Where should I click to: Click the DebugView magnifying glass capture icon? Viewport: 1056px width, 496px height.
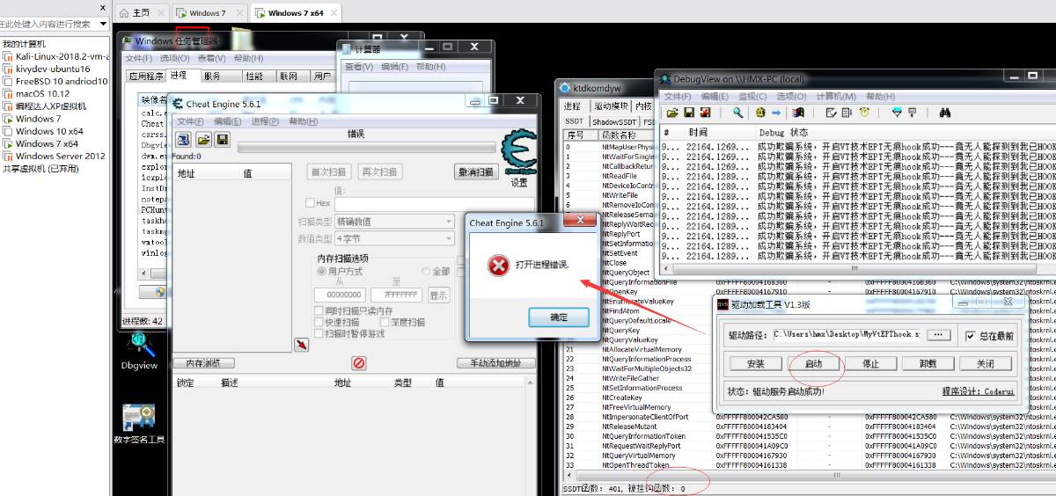point(737,113)
